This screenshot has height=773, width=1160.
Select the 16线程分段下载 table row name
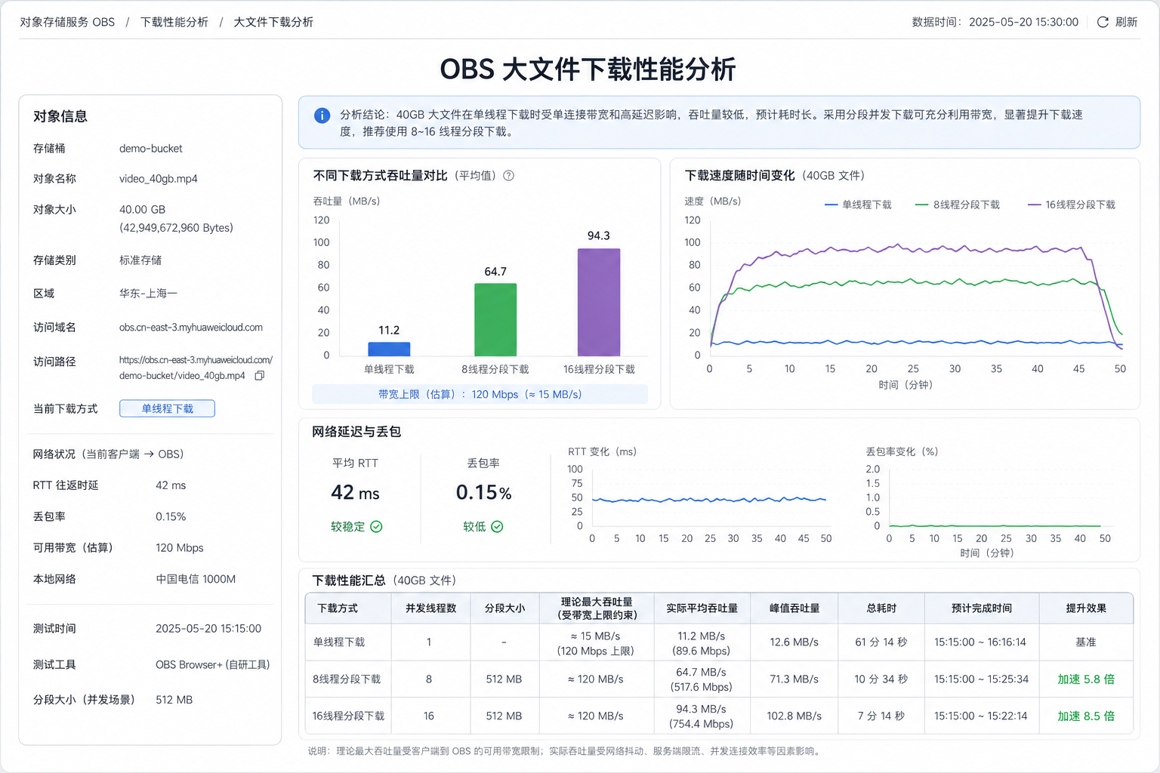(348, 716)
